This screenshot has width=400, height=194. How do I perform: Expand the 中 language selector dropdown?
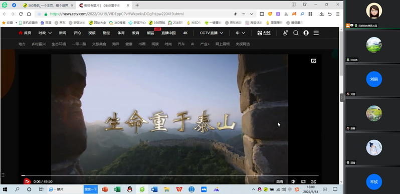click(x=240, y=33)
